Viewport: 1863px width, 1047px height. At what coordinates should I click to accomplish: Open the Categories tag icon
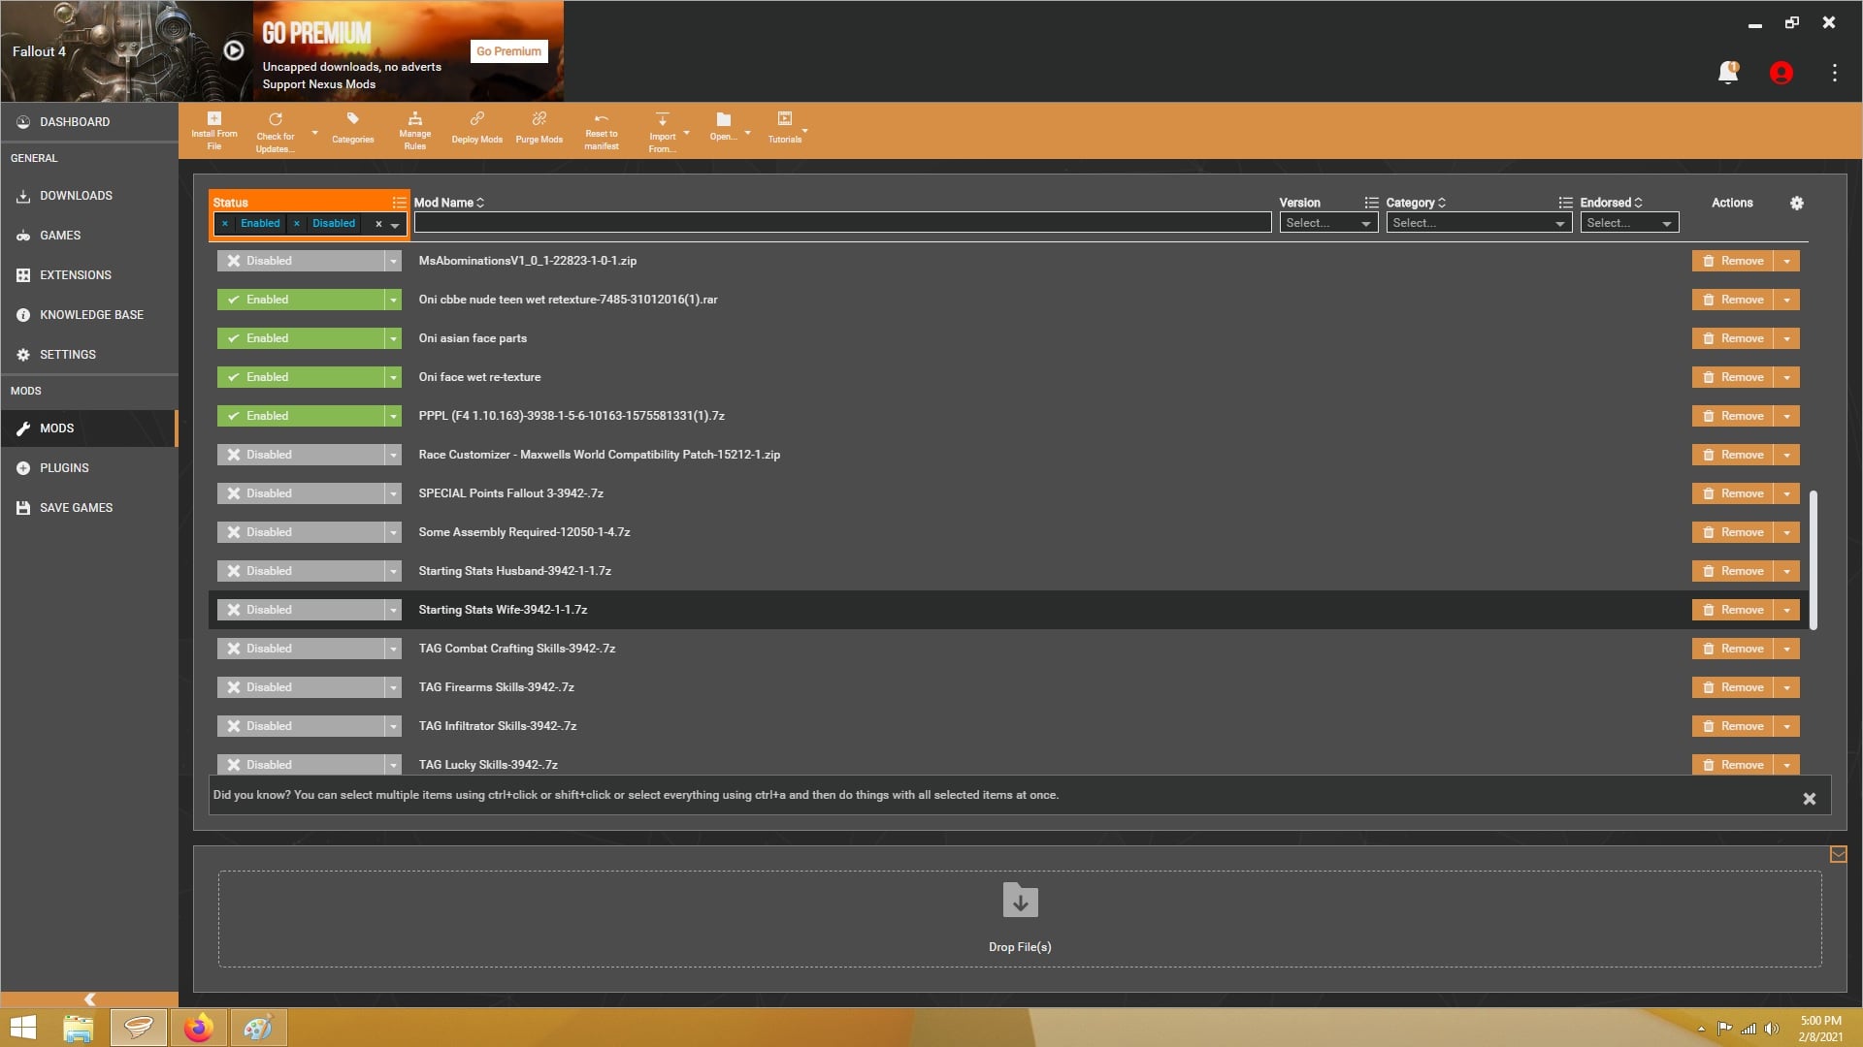[352, 119]
